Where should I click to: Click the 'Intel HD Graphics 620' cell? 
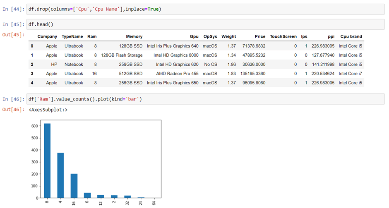(177, 64)
